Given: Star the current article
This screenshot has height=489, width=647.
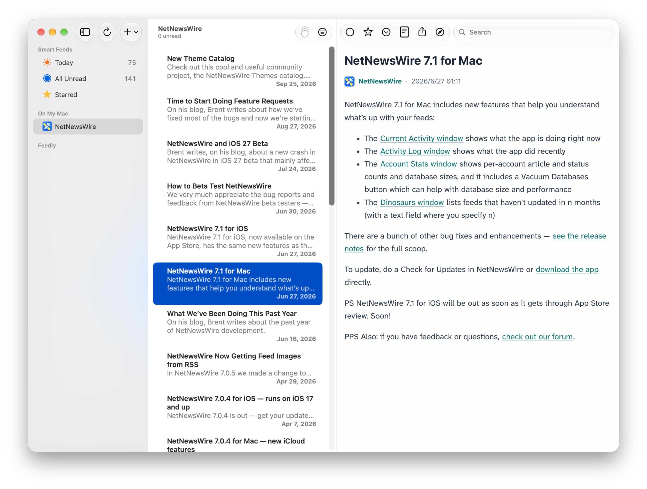Looking at the screenshot, I should [x=368, y=32].
